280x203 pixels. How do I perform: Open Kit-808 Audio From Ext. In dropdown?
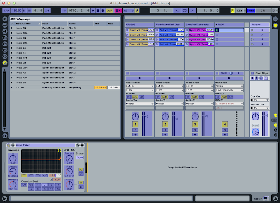pos(139,86)
